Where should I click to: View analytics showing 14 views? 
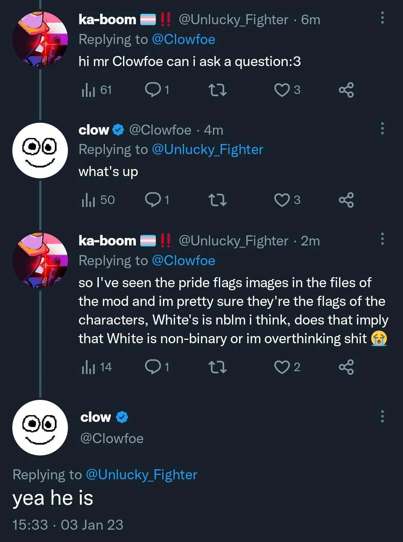coord(96,367)
